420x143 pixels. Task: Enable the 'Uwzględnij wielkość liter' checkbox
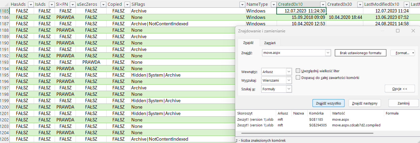click(298, 71)
